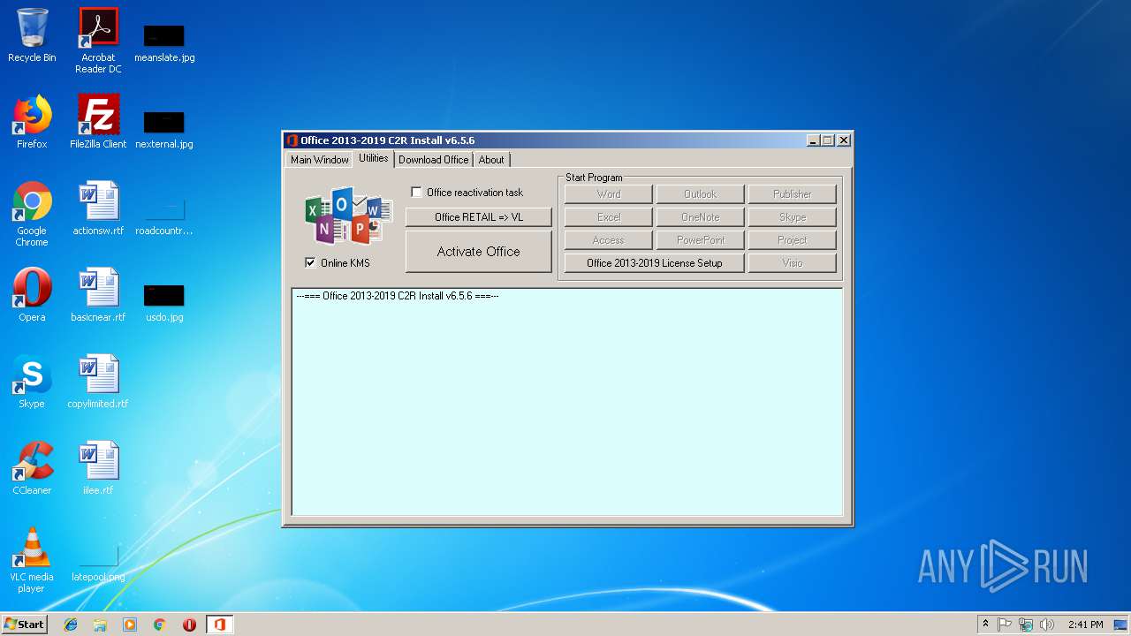
Task: Select Office C2R Install taskbar button
Action: pyautogui.click(x=219, y=625)
